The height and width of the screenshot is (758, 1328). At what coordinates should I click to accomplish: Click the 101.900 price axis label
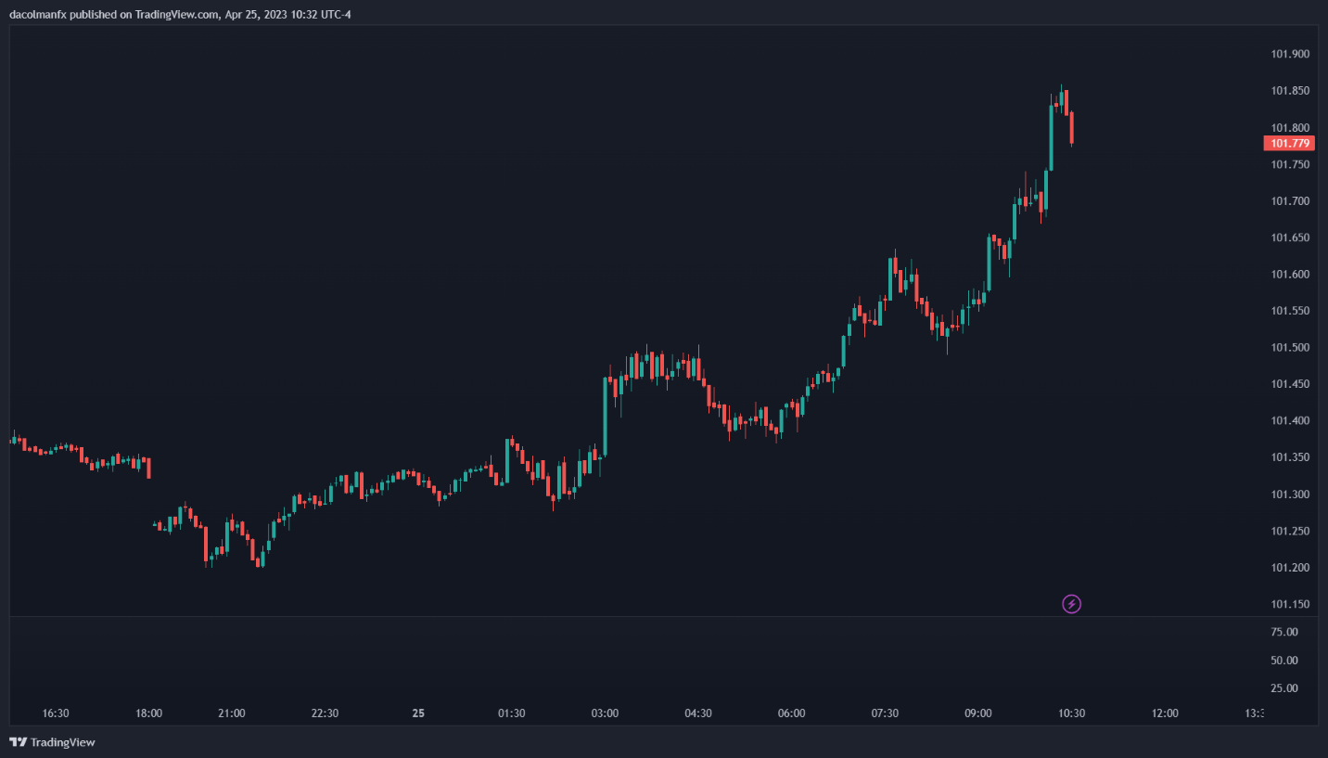point(1290,54)
